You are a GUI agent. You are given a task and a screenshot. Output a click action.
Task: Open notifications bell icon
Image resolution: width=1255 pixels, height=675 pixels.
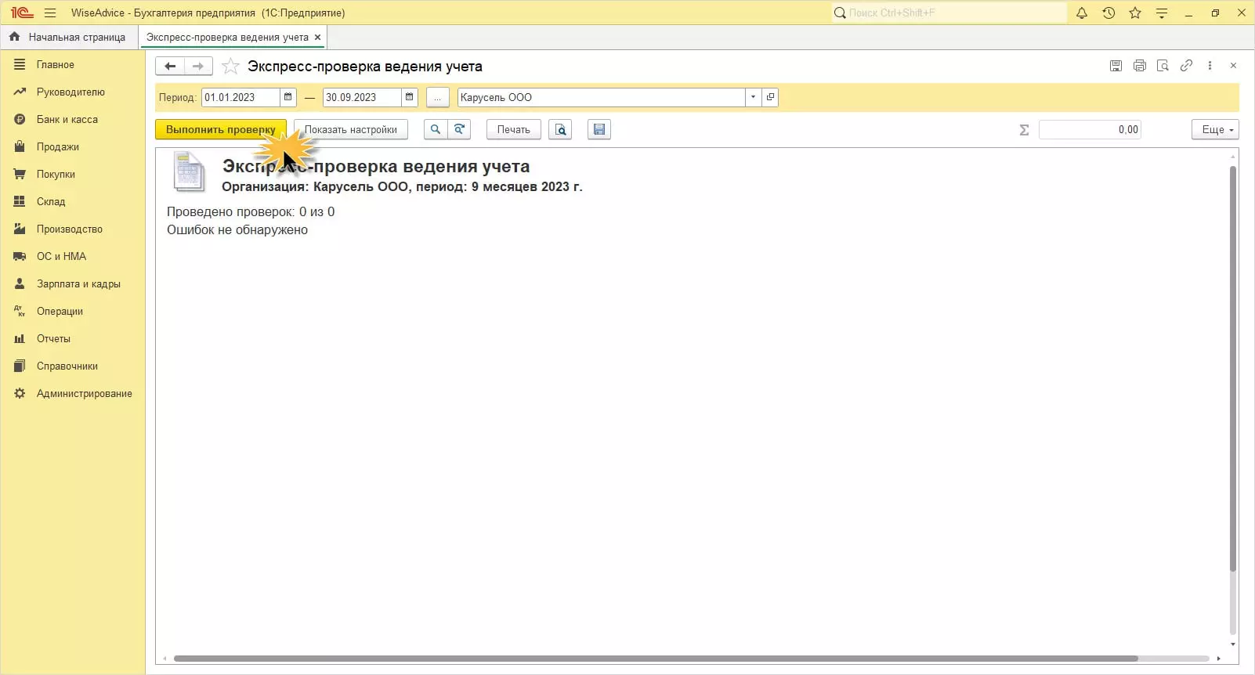point(1082,13)
